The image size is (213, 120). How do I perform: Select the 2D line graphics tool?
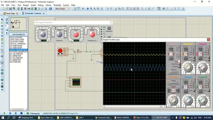pos(2,67)
